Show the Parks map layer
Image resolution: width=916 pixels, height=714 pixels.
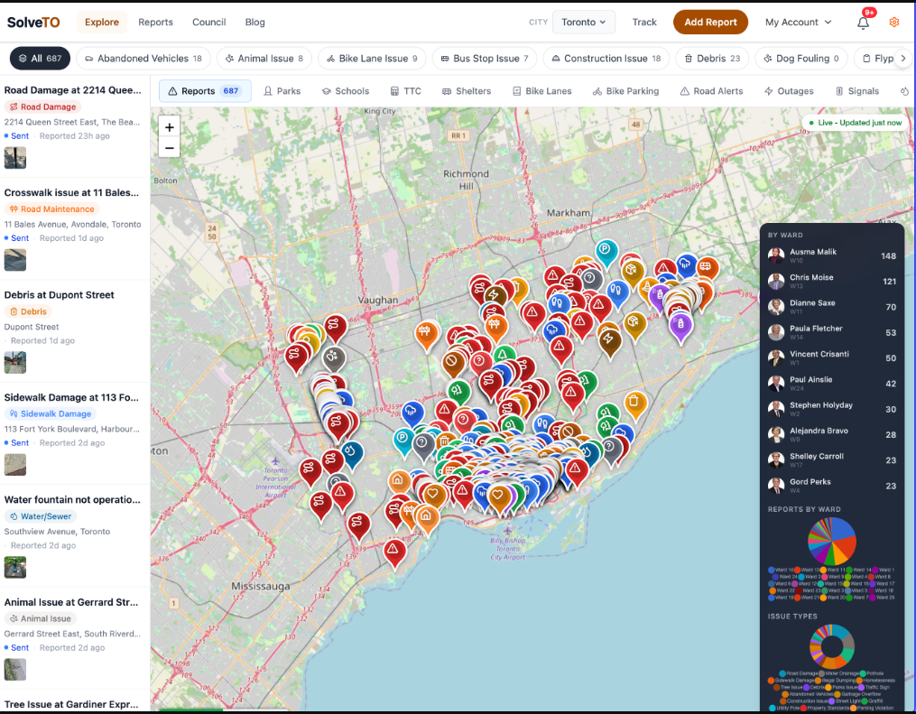tap(282, 91)
